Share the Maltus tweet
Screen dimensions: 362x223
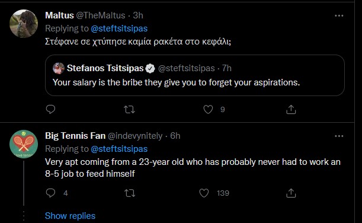point(291,109)
